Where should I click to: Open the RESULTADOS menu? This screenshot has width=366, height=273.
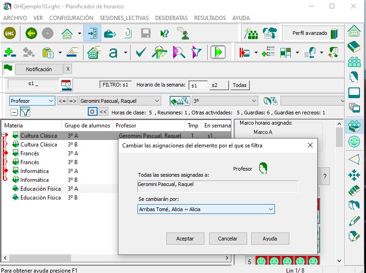(x=210, y=18)
